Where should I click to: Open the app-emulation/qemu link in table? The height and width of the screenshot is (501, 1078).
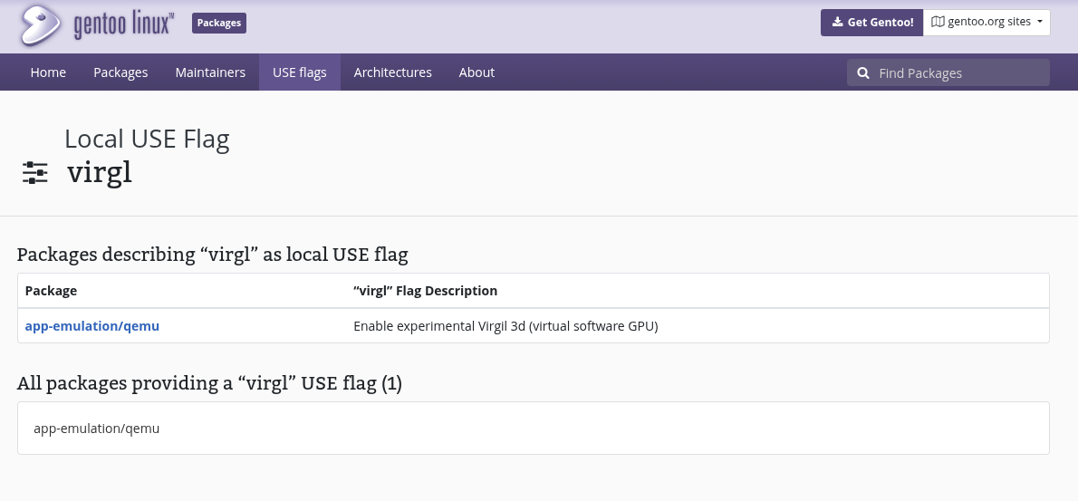coord(92,326)
